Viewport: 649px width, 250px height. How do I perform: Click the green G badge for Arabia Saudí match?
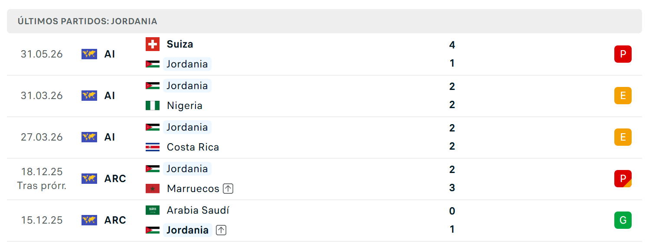click(623, 220)
